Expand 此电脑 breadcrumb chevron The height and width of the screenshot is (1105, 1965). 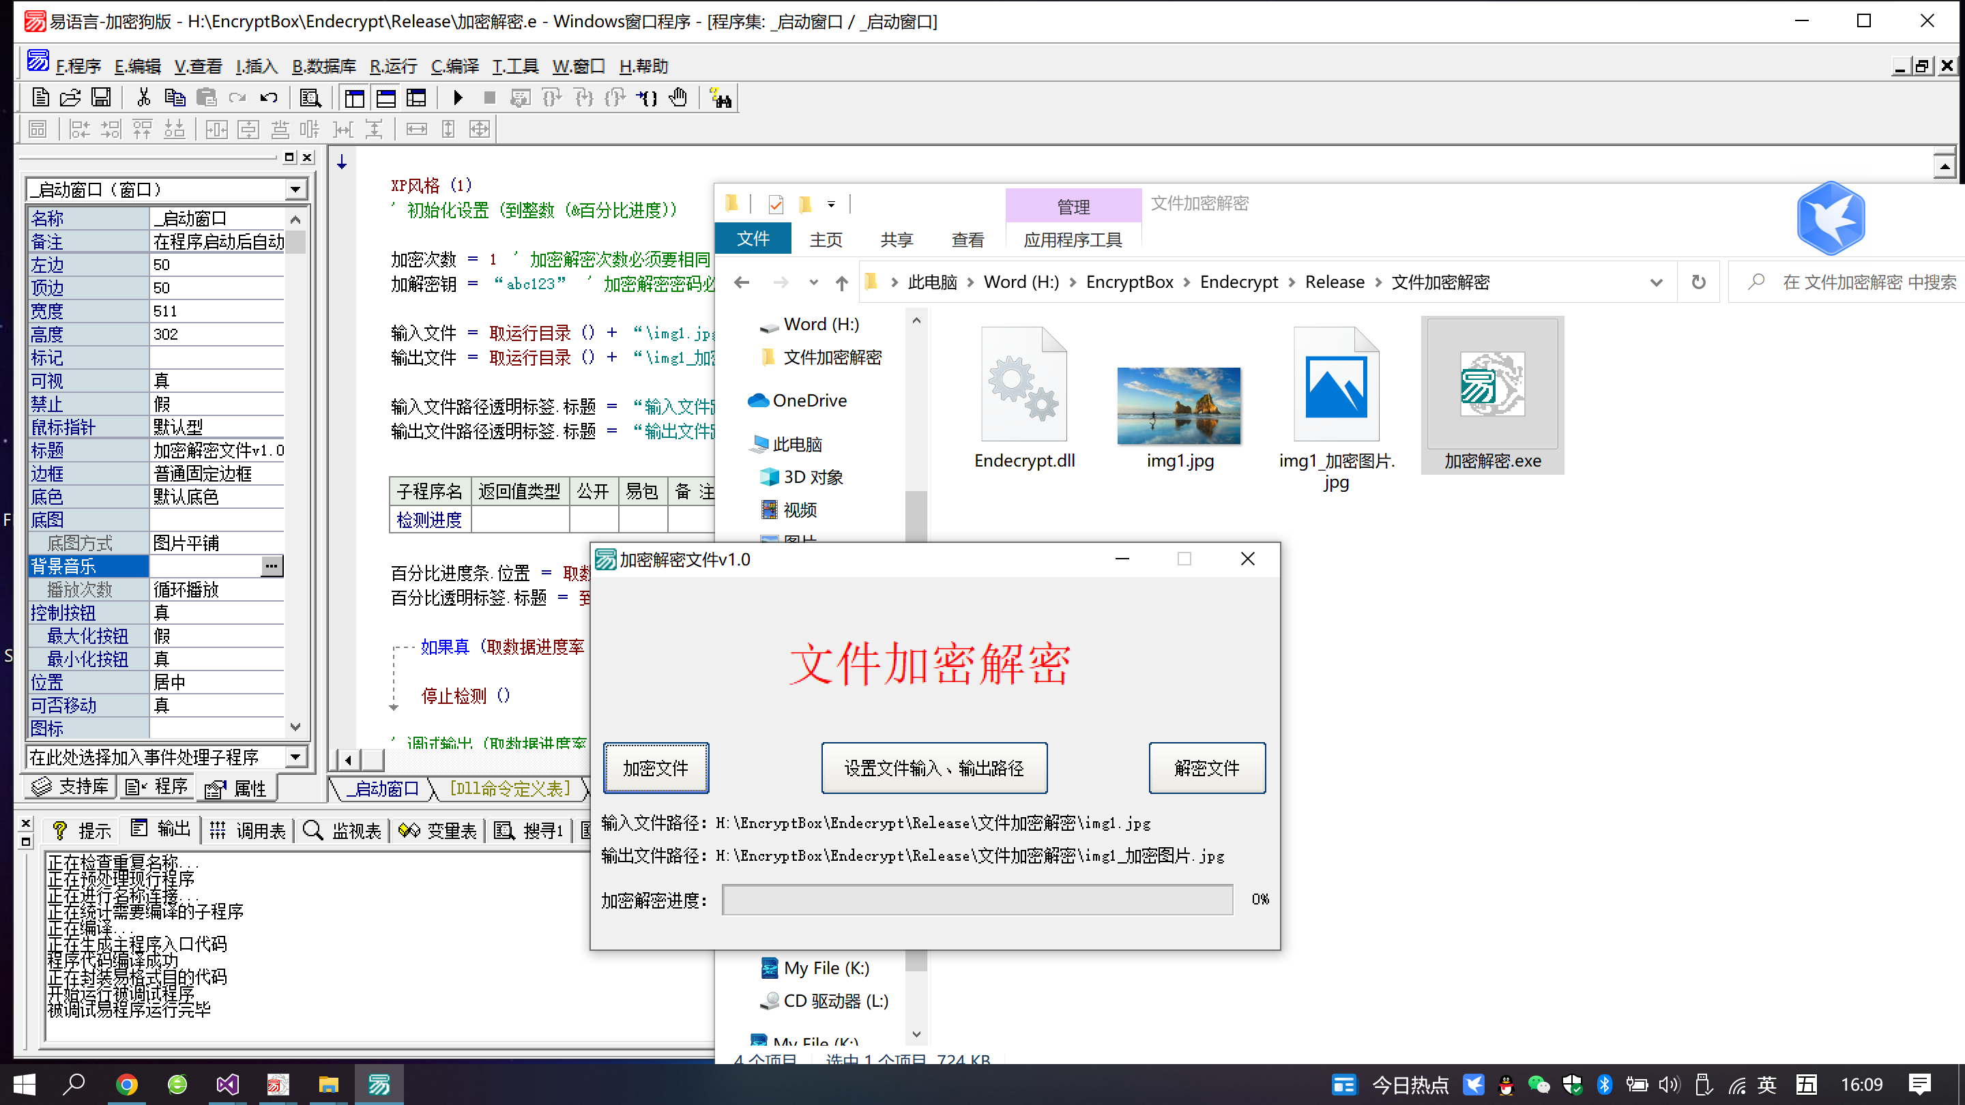point(970,283)
